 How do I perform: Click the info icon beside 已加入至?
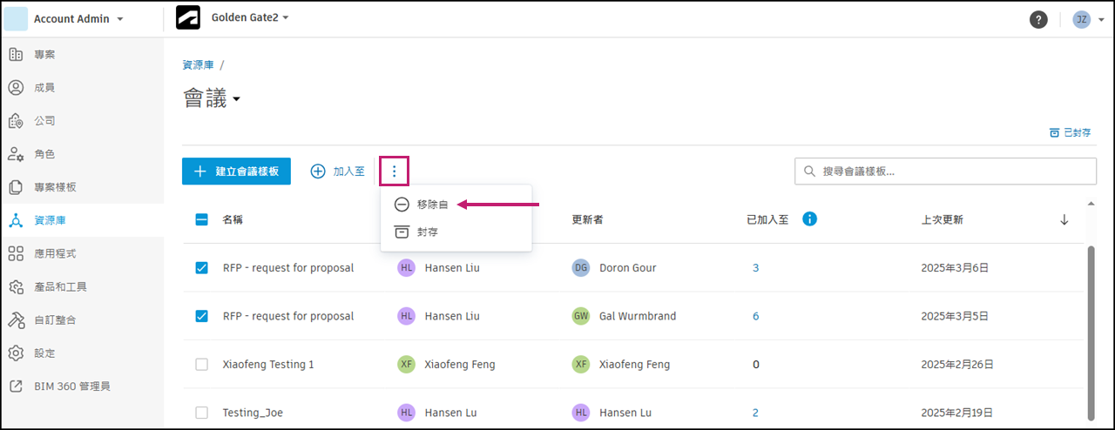pyautogui.click(x=809, y=219)
